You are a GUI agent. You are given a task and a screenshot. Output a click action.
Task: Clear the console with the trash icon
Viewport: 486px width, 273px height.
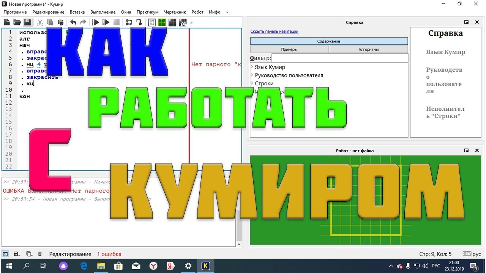(40, 254)
